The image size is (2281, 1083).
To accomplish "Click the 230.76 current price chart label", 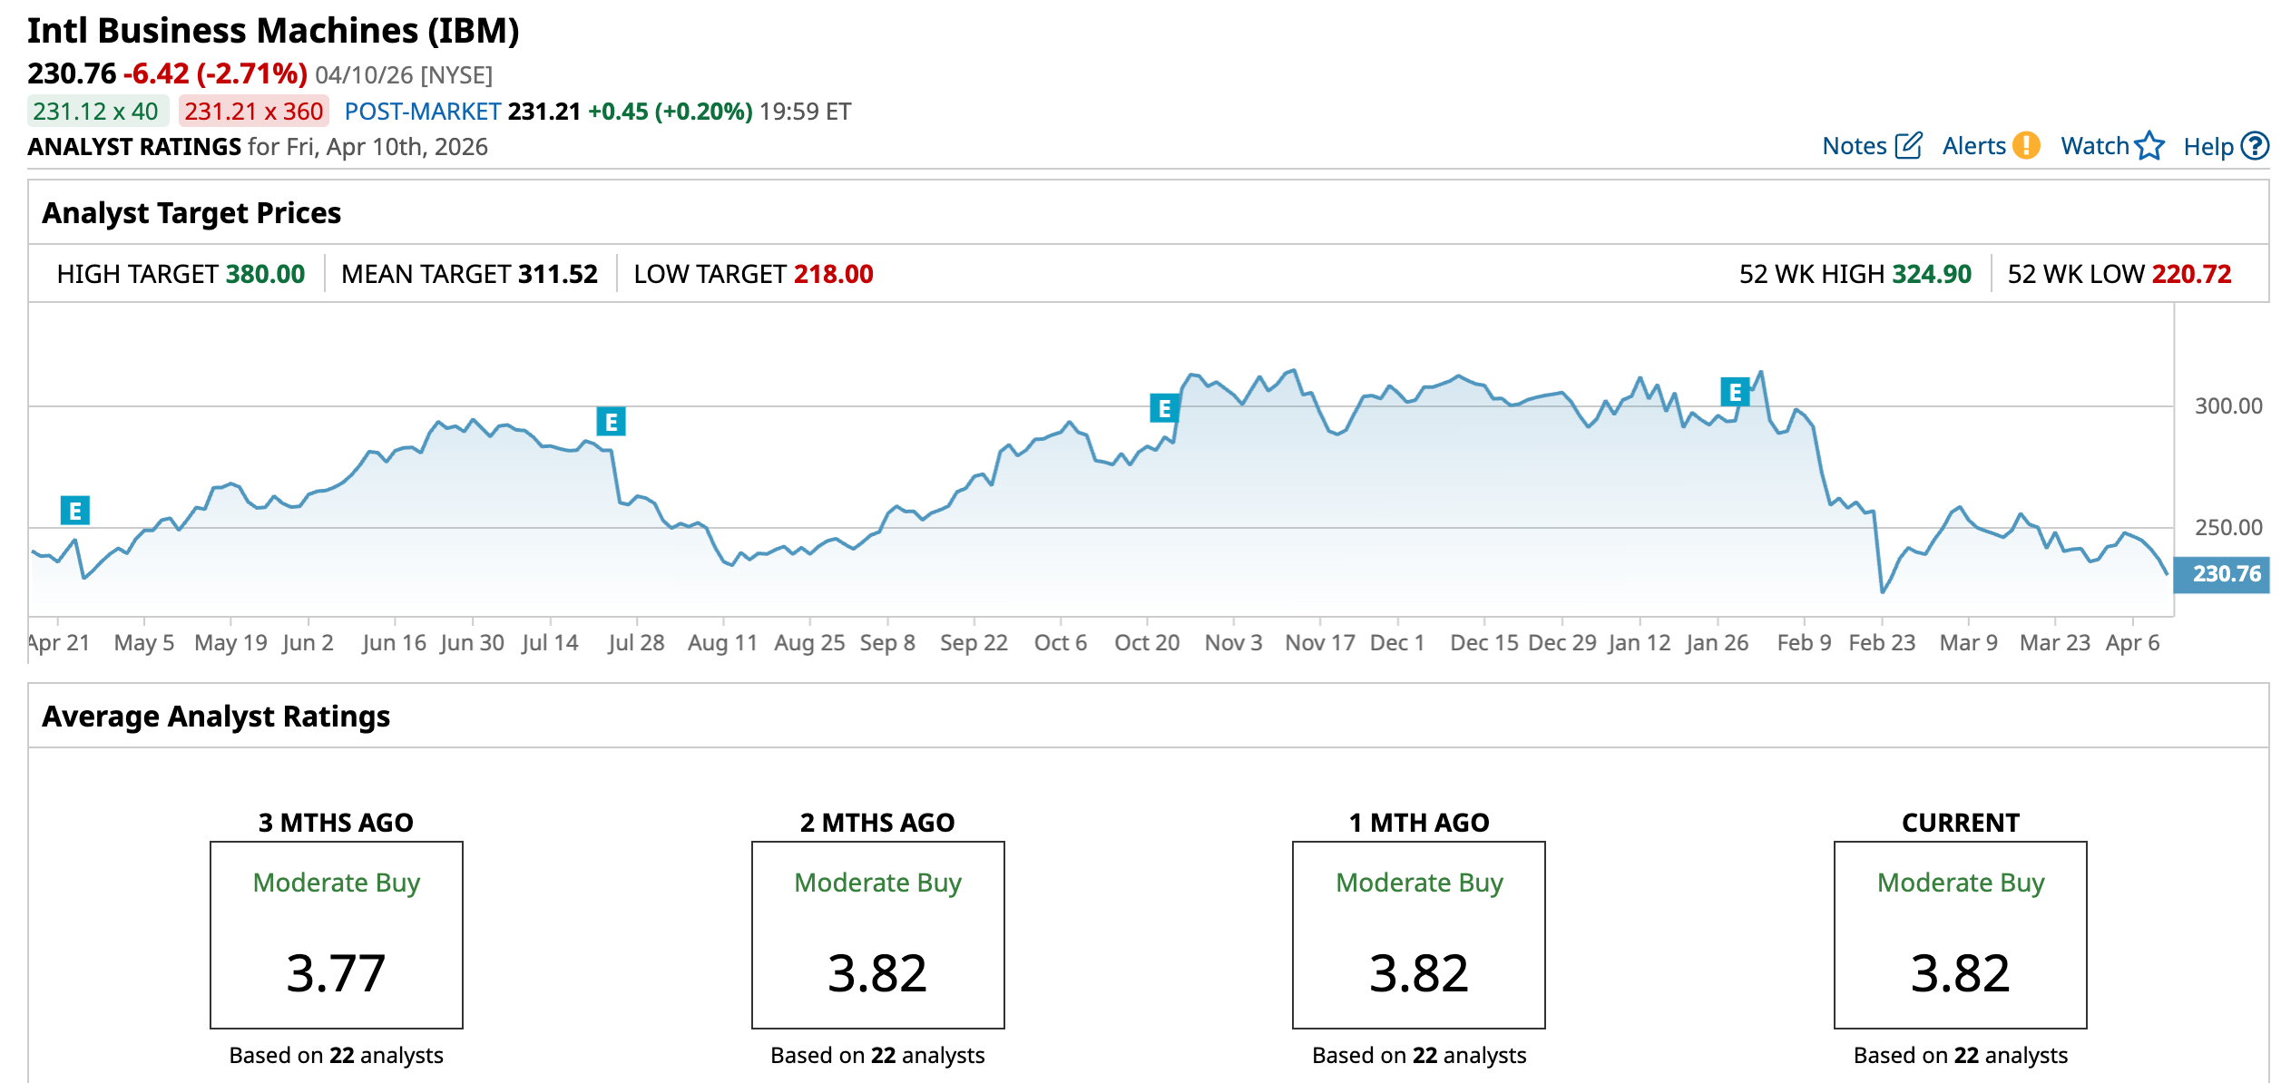I will pyautogui.click(x=2226, y=574).
